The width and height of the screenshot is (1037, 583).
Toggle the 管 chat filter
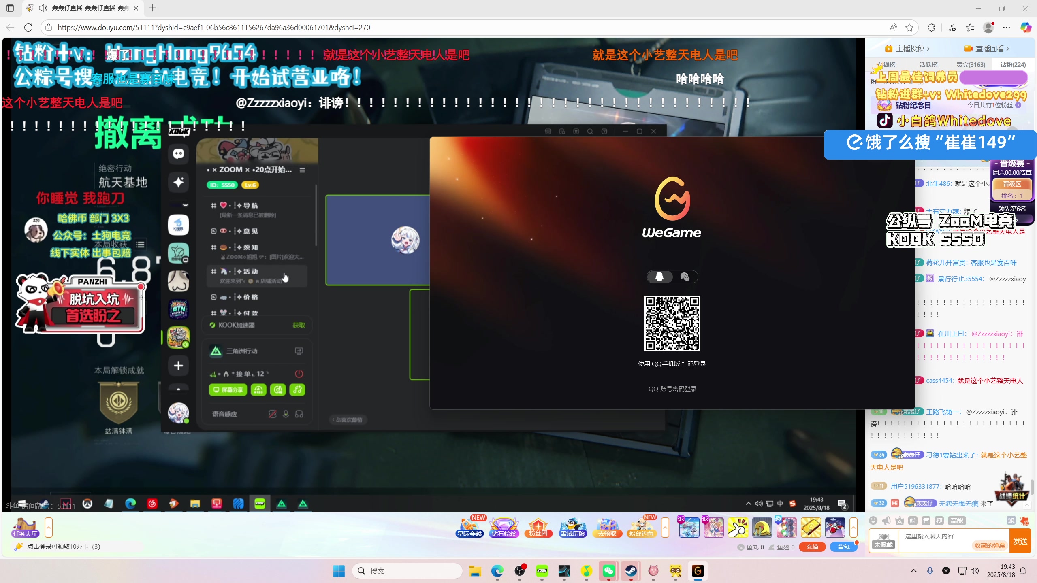[x=926, y=521]
